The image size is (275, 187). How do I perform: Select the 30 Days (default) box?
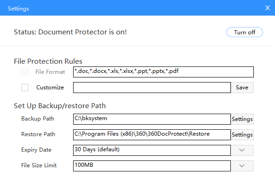pyautogui.click(x=152, y=150)
